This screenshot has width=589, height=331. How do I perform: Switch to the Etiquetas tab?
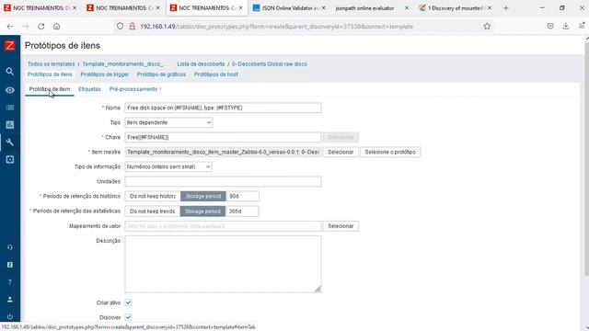[89, 89]
